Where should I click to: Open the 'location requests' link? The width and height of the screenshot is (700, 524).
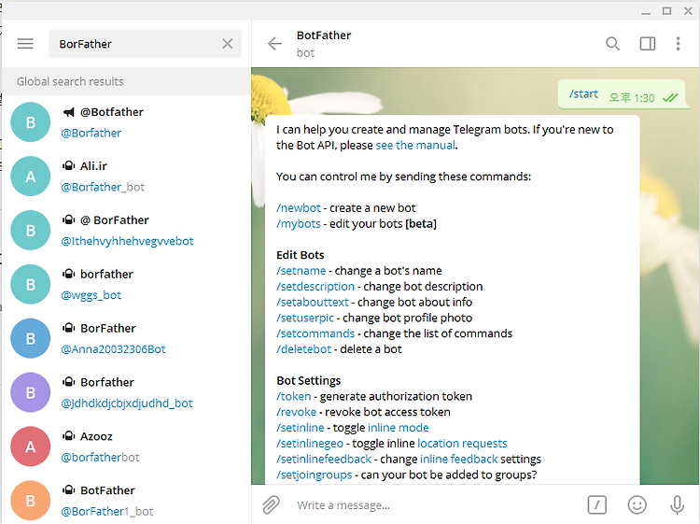[462, 443]
